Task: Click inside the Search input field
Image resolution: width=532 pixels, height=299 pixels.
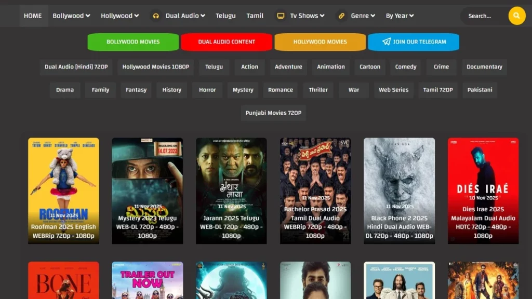Action: pos(483,16)
